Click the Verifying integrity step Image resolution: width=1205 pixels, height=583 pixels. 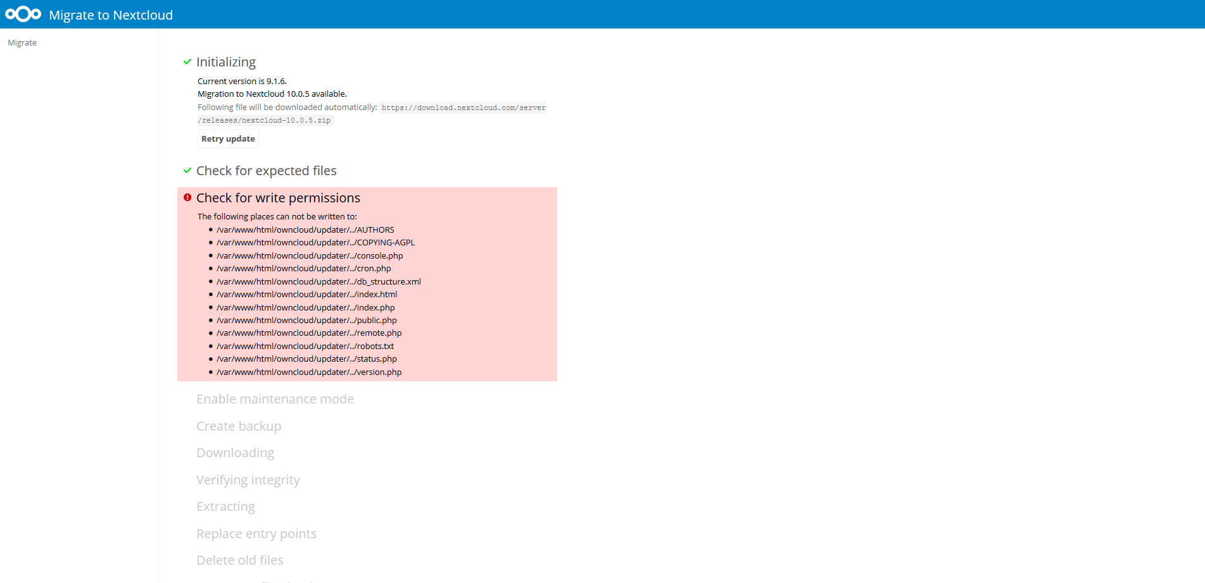tap(248, 480)
